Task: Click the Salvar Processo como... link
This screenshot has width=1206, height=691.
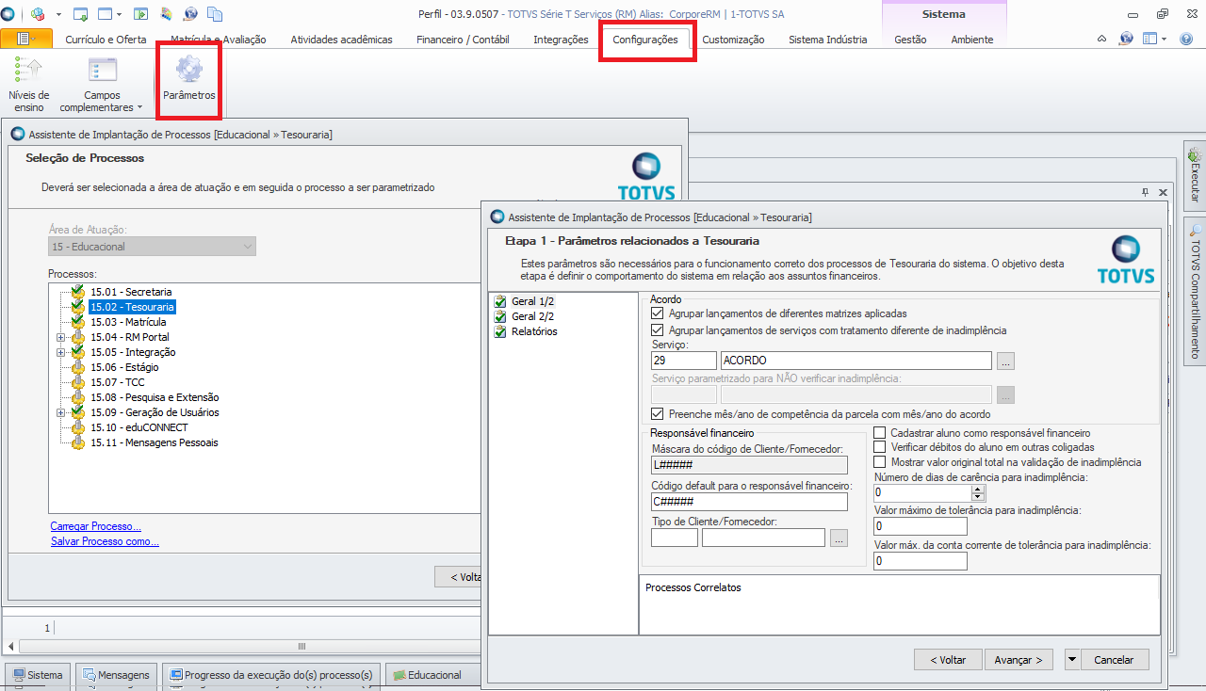Action: 105,541
